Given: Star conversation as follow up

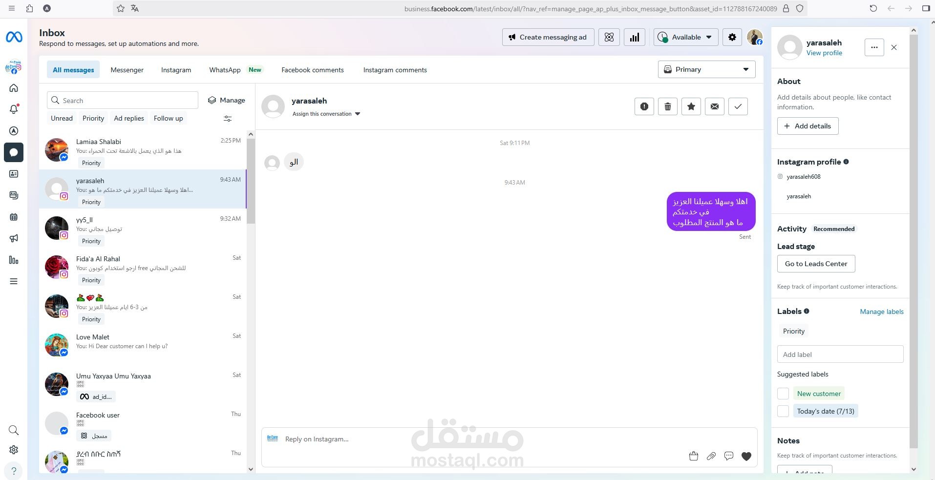Looking at the screenshot, I should click(x=691, y=106).
